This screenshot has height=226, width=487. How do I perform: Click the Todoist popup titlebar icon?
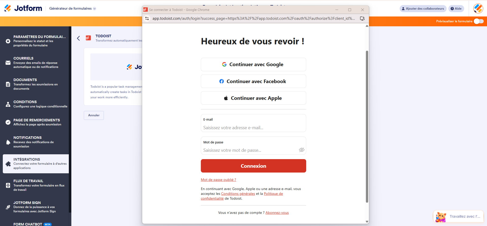(145, 10)
